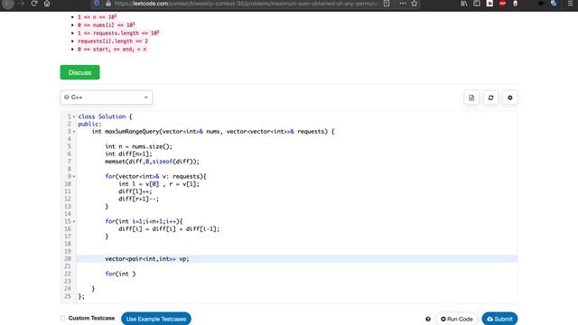
Task: Click constraint 'requests[i].length == 2'
Action: [x=113, y=41]
